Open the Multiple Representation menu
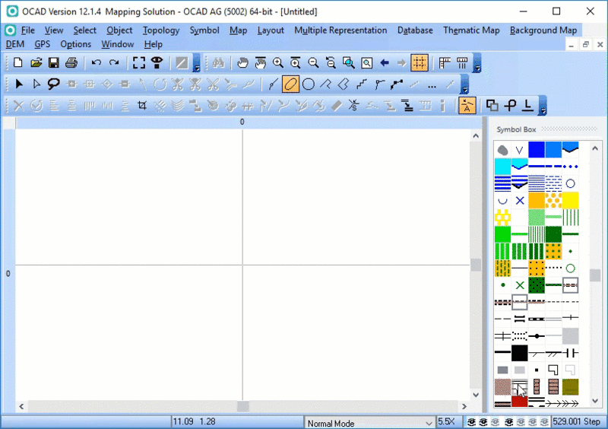The image size is (608, 429). click(x=340, y=30)
